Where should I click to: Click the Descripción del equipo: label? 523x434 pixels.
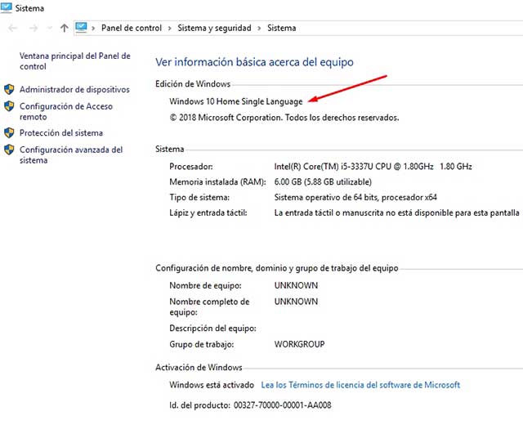pyautogui.click(x=212, y=329)
